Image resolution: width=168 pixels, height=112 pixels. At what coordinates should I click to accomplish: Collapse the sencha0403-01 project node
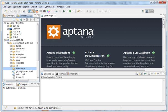coord(5,40)
